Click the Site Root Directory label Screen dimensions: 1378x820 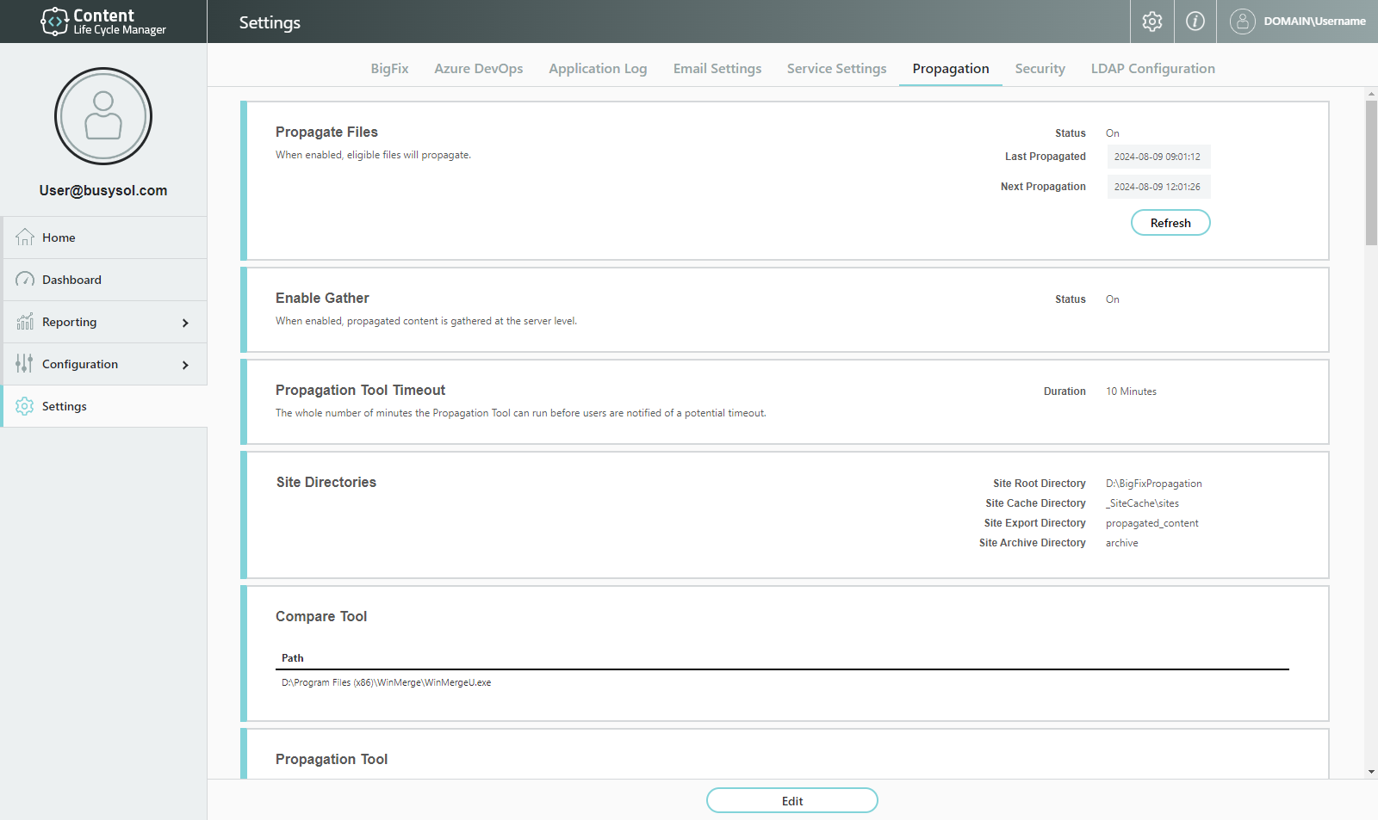click(x=1040, y=484)
